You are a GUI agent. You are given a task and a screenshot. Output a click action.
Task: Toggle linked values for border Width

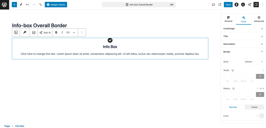click(260, 76)
